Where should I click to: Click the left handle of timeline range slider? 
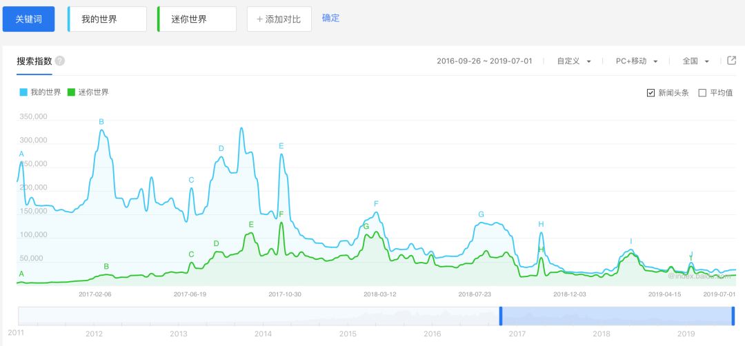(501, 316)
